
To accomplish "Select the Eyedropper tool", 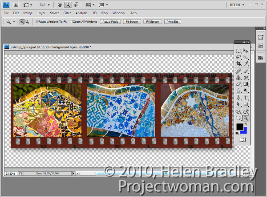I will [246, 64].
